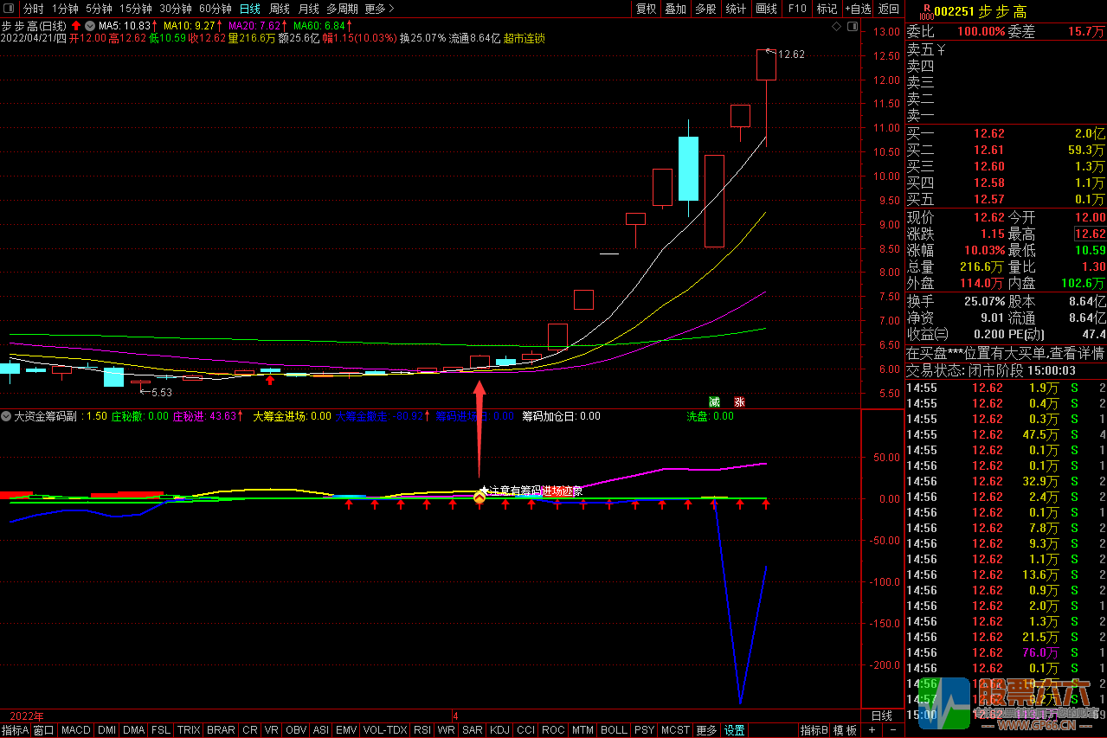Switch to 60分钟 period
This screenshot has height=738, width=1107.
click(x=216, y=9)
